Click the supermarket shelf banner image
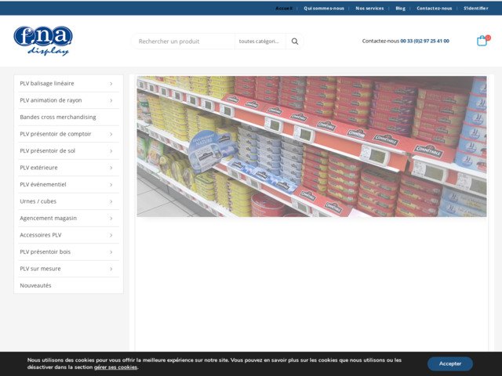Viewport: 502px width, 376px height. pos(311,146)
